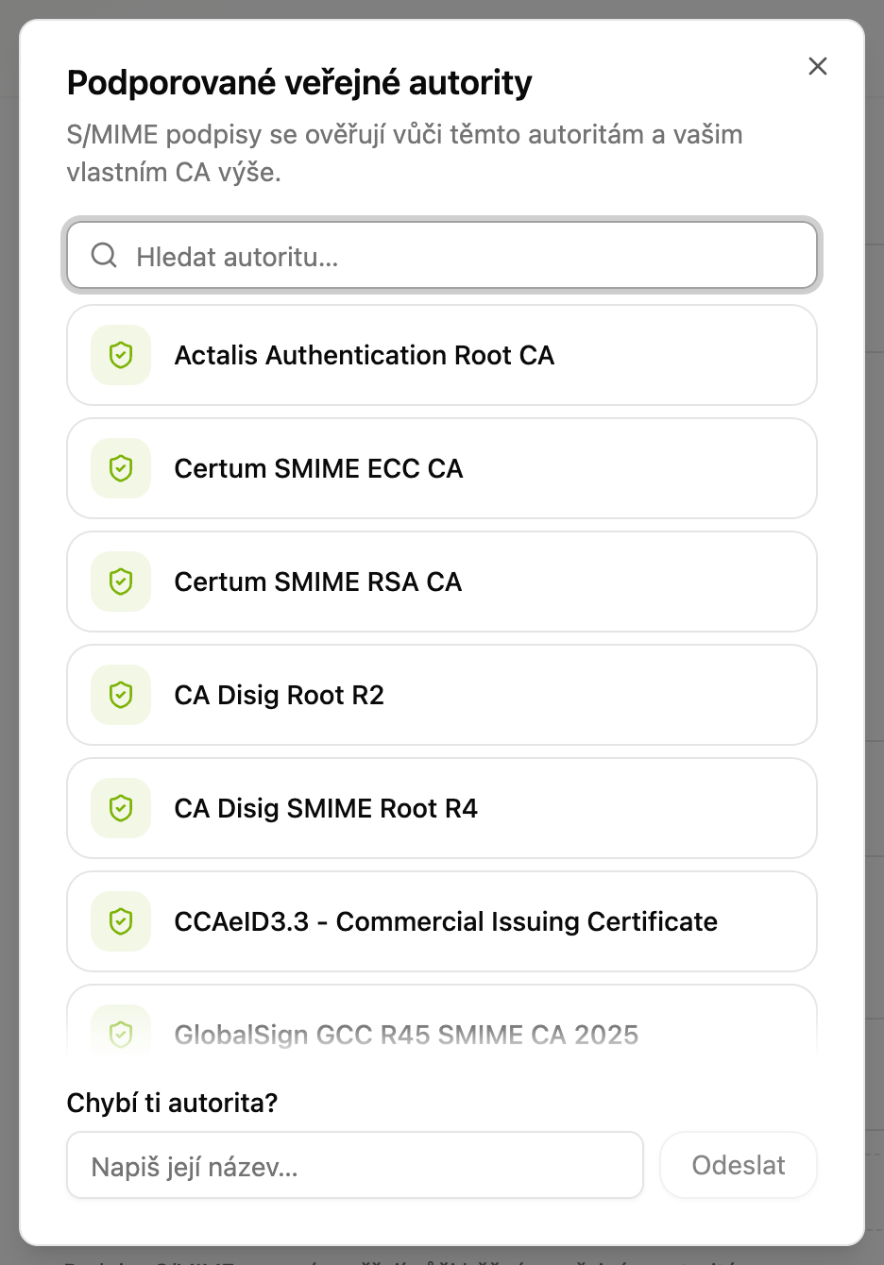Click the magnifier icon in search box
This screenshot has height=1265, width=884.
(104, 255)
